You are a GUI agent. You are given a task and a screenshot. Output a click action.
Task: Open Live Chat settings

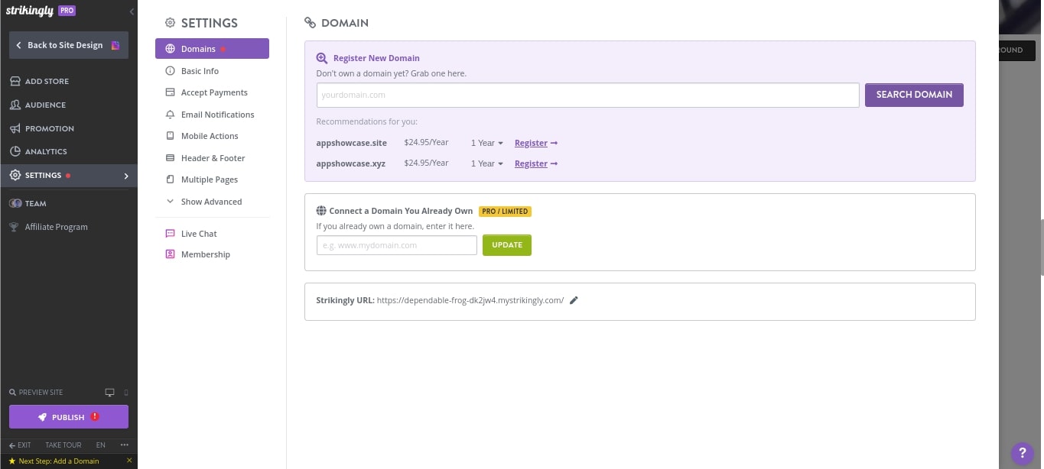pyautogui.click(x=199, y=234)
